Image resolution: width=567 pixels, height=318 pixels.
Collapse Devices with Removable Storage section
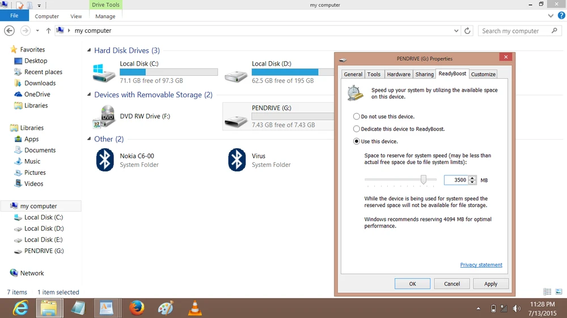(89, 95)
